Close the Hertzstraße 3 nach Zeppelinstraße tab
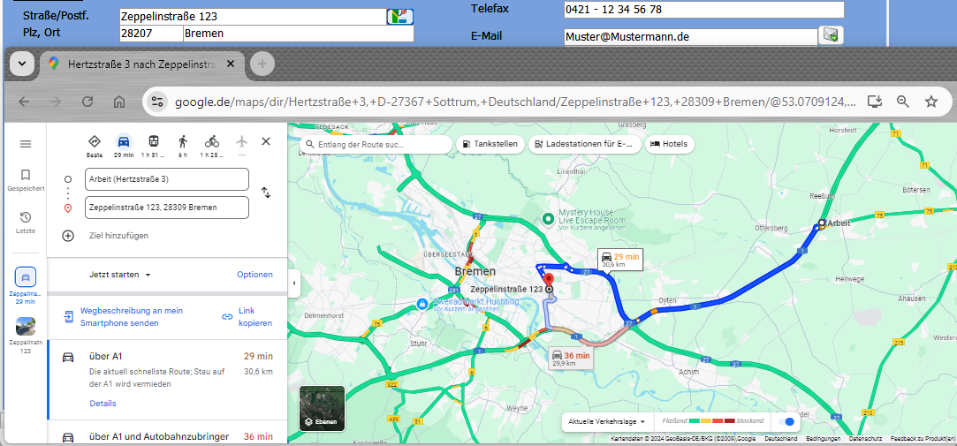The width and height of the screenshot is (957, 446). [231, 64]
